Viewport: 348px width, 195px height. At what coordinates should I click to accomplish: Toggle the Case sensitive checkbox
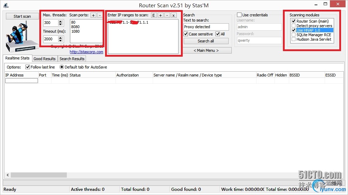point(186,34)
